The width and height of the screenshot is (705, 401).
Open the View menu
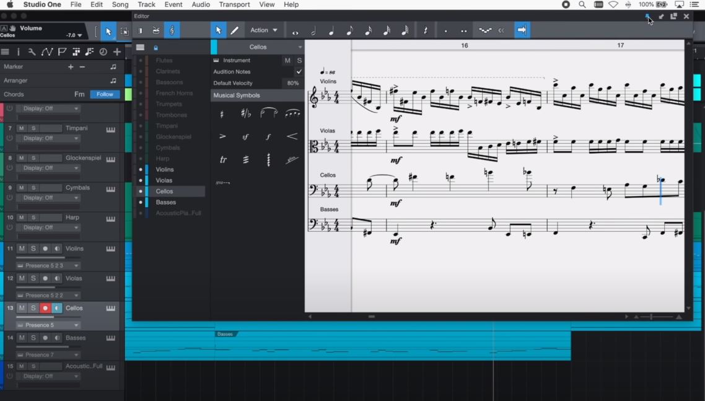(266, 4)
